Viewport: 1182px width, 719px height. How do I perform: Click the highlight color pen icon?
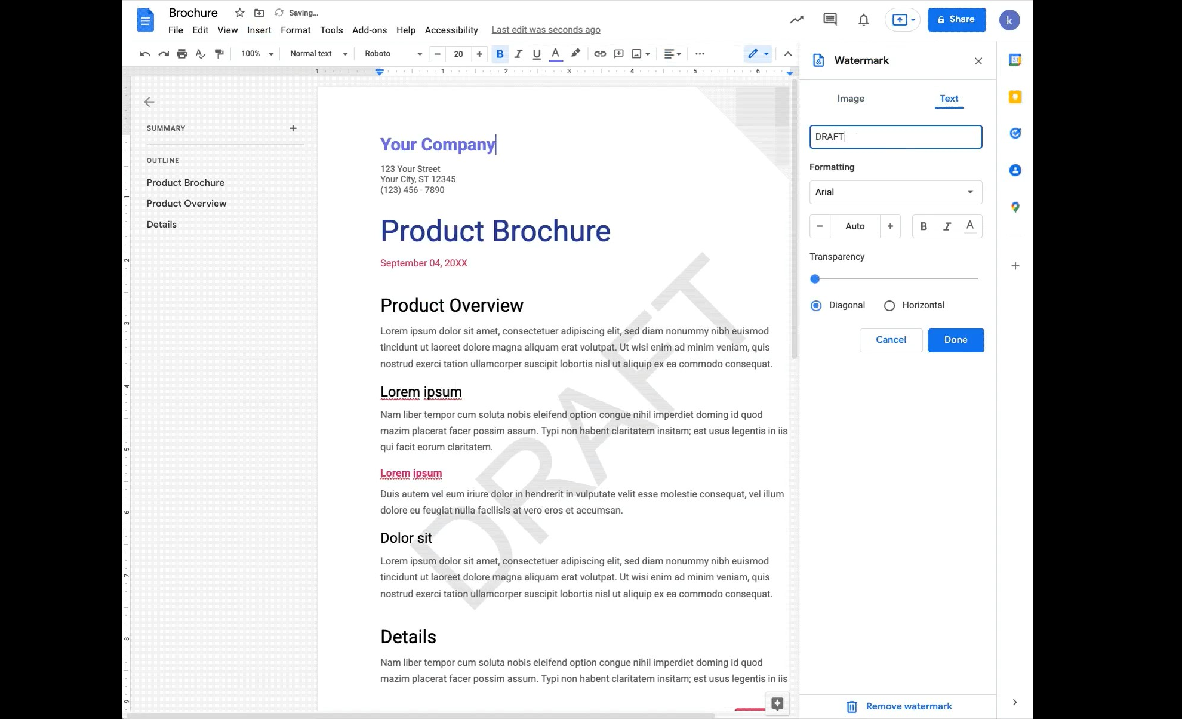(575, 53)
